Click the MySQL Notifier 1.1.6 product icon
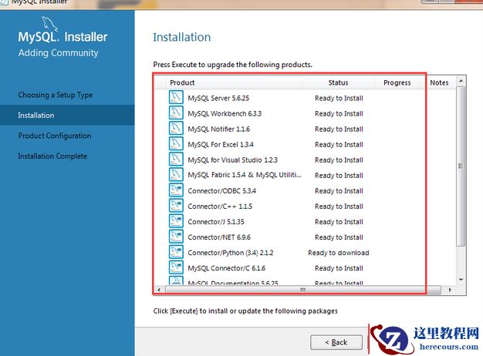 [x=176, y=128]
